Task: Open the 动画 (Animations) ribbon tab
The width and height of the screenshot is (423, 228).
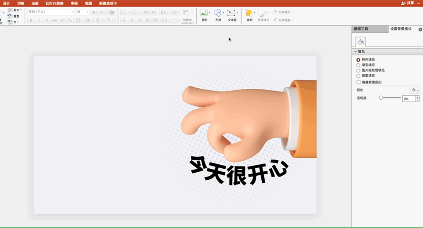Action: coord(35,3)
